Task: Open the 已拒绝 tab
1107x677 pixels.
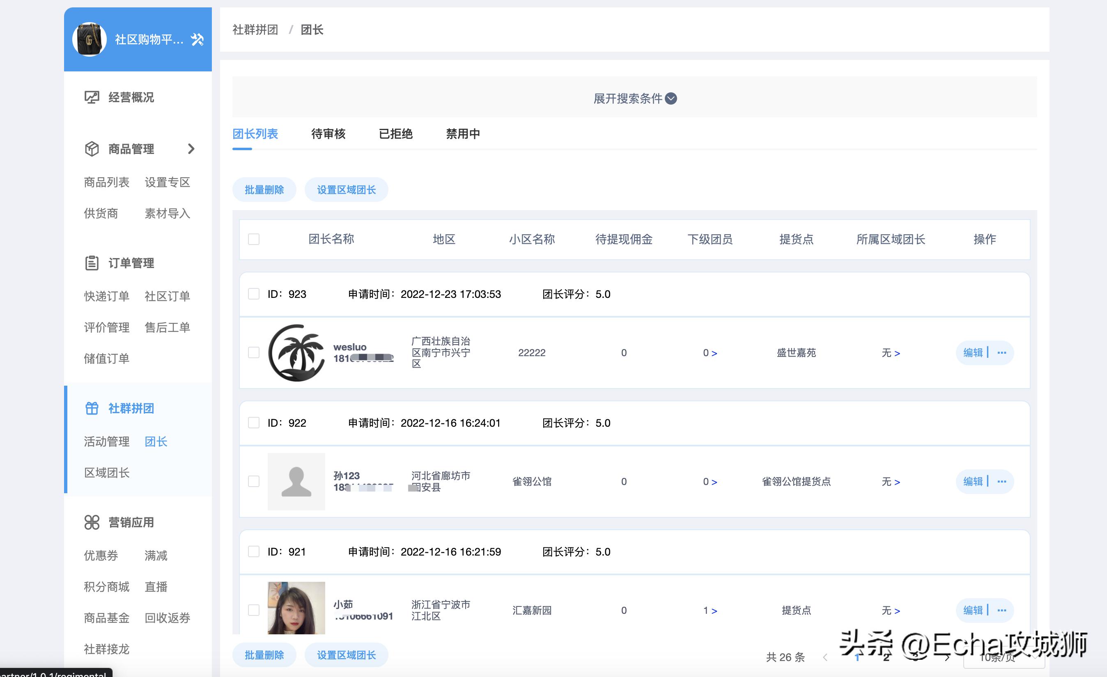Action: coord(396,134)
